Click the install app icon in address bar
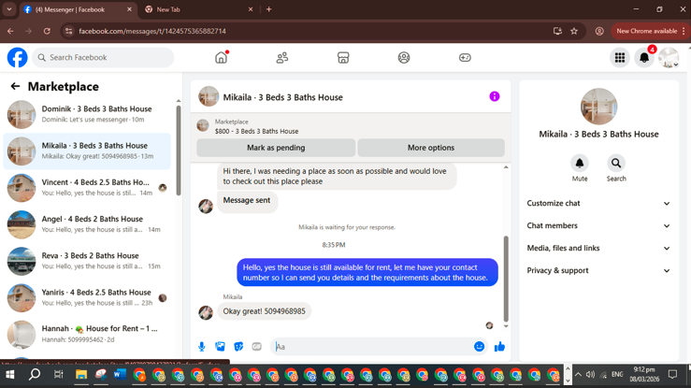Screen dimensions: 691x388 pos(557,31)
